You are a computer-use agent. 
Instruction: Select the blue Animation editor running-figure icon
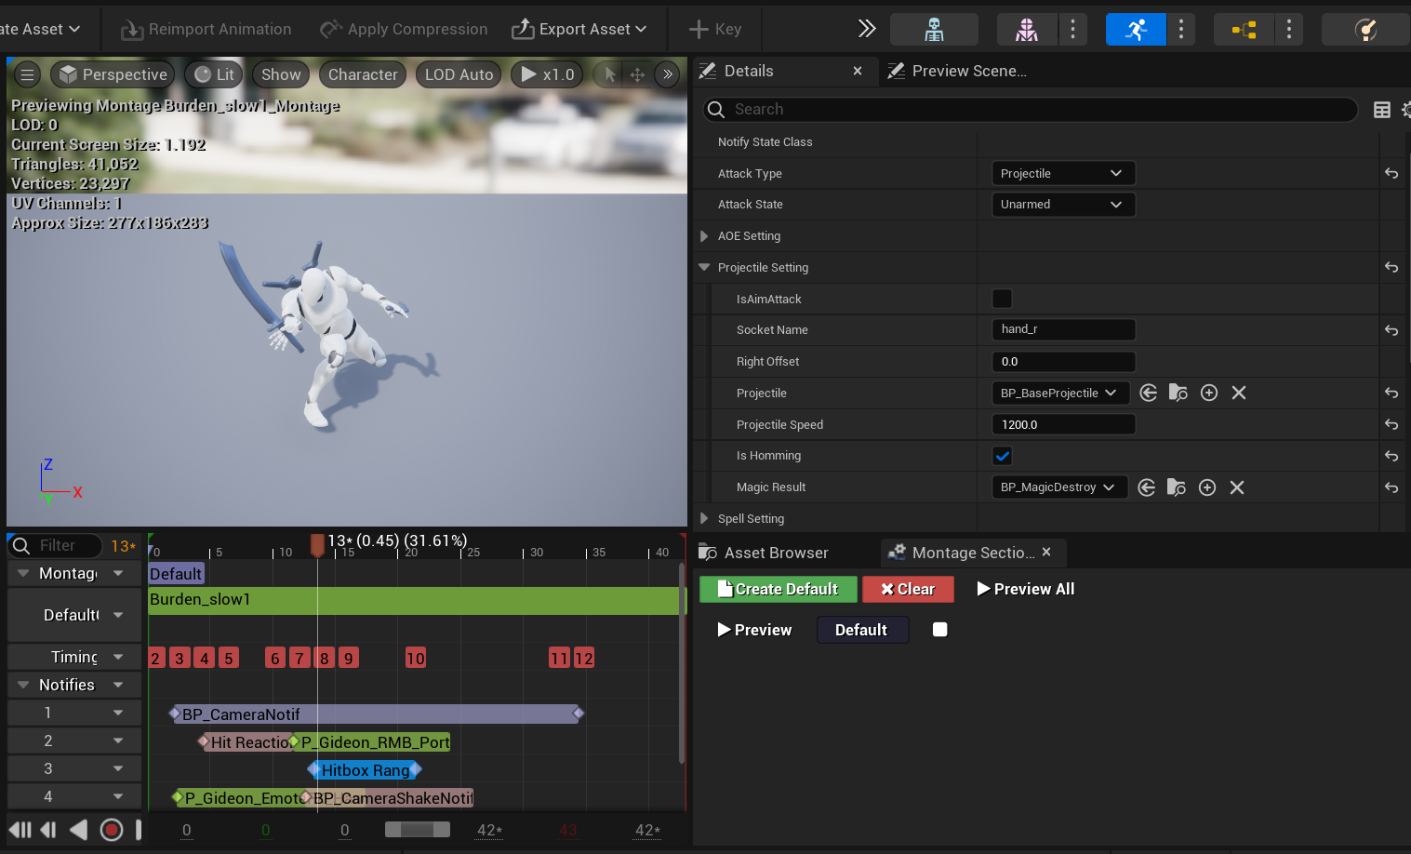1136,29
